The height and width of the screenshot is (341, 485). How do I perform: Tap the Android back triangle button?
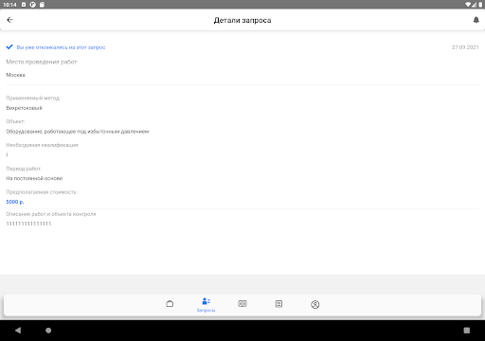(18, 331)
